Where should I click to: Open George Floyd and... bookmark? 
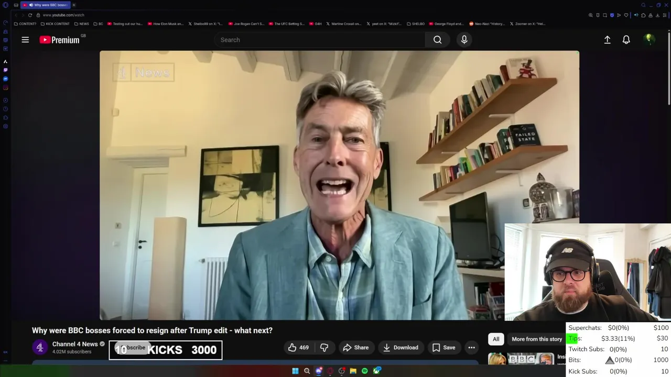446,24
